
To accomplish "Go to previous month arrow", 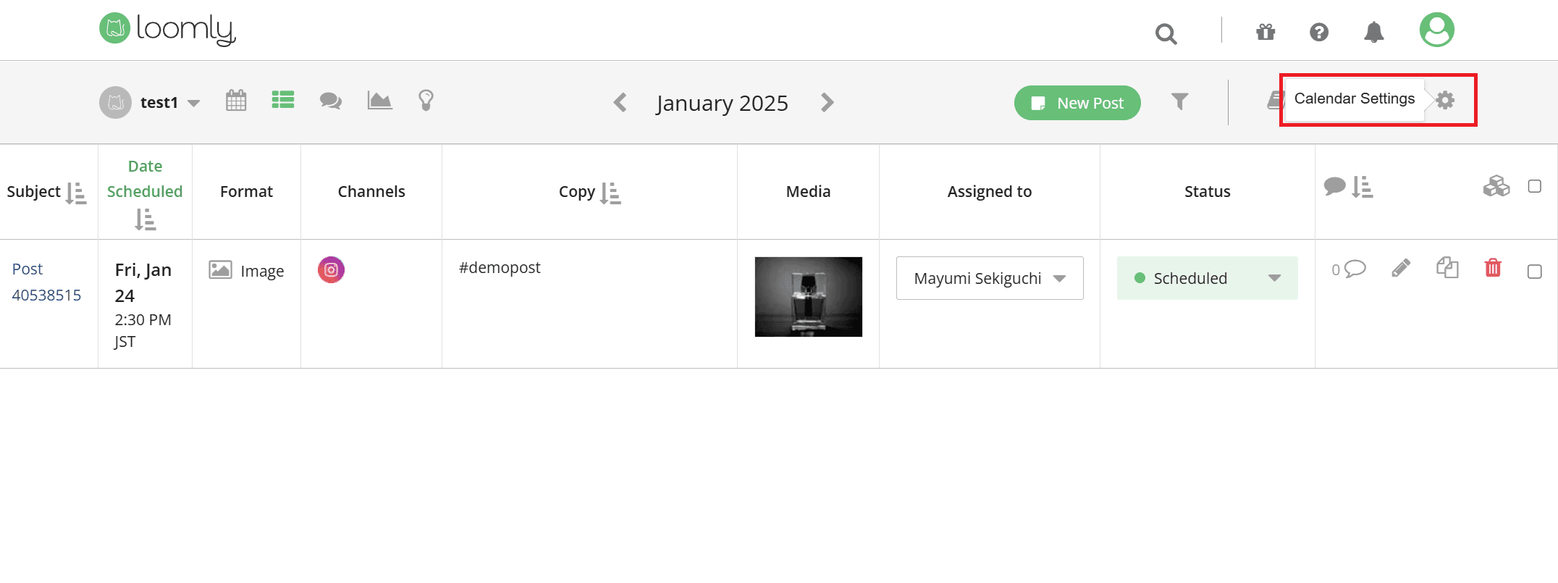I will [620, 102].
